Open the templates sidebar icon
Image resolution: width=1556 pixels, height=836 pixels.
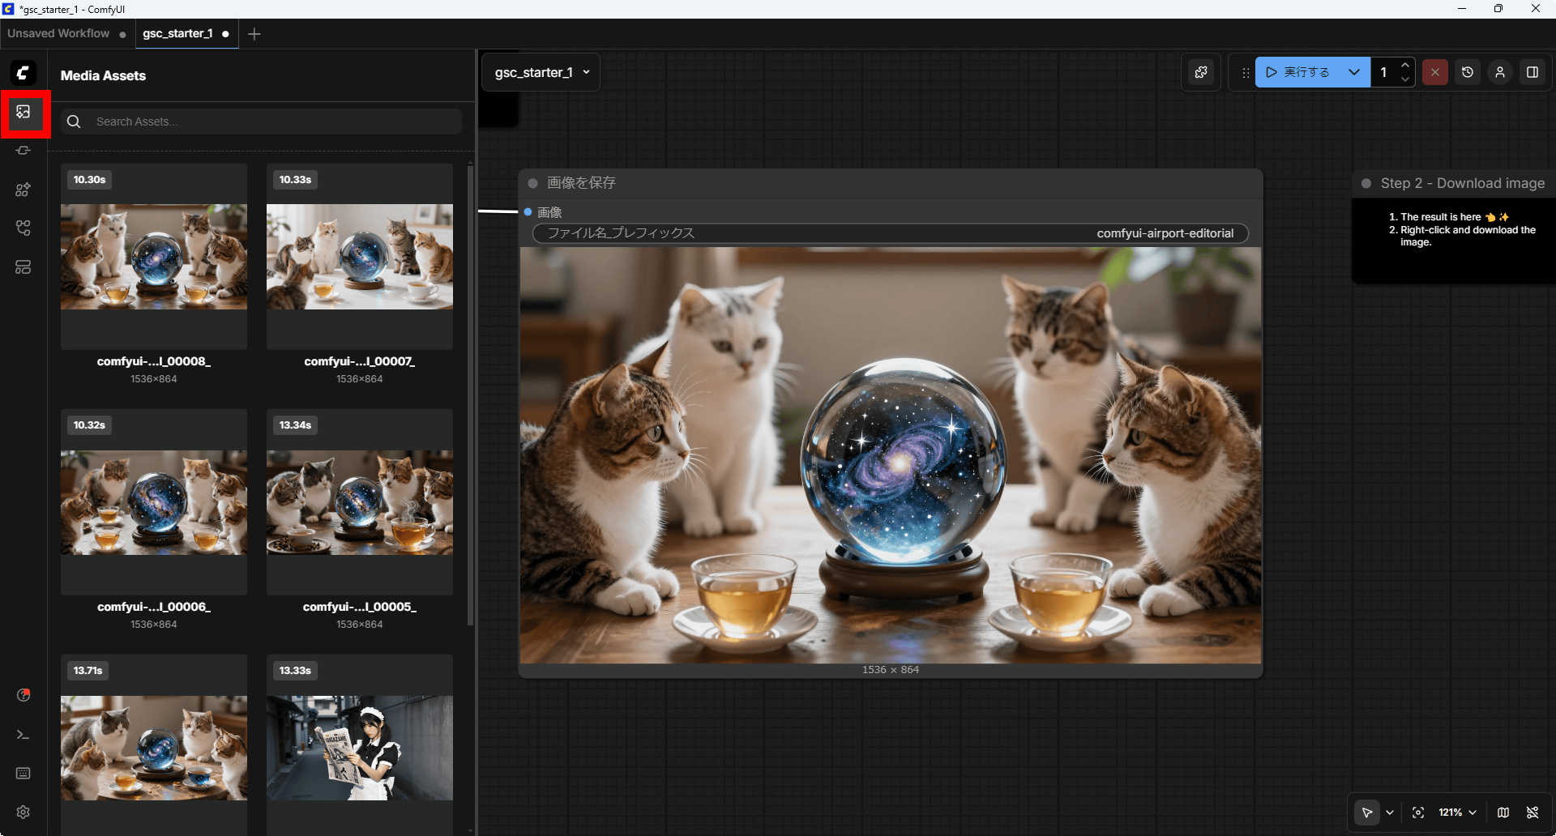tap(24, 267)
